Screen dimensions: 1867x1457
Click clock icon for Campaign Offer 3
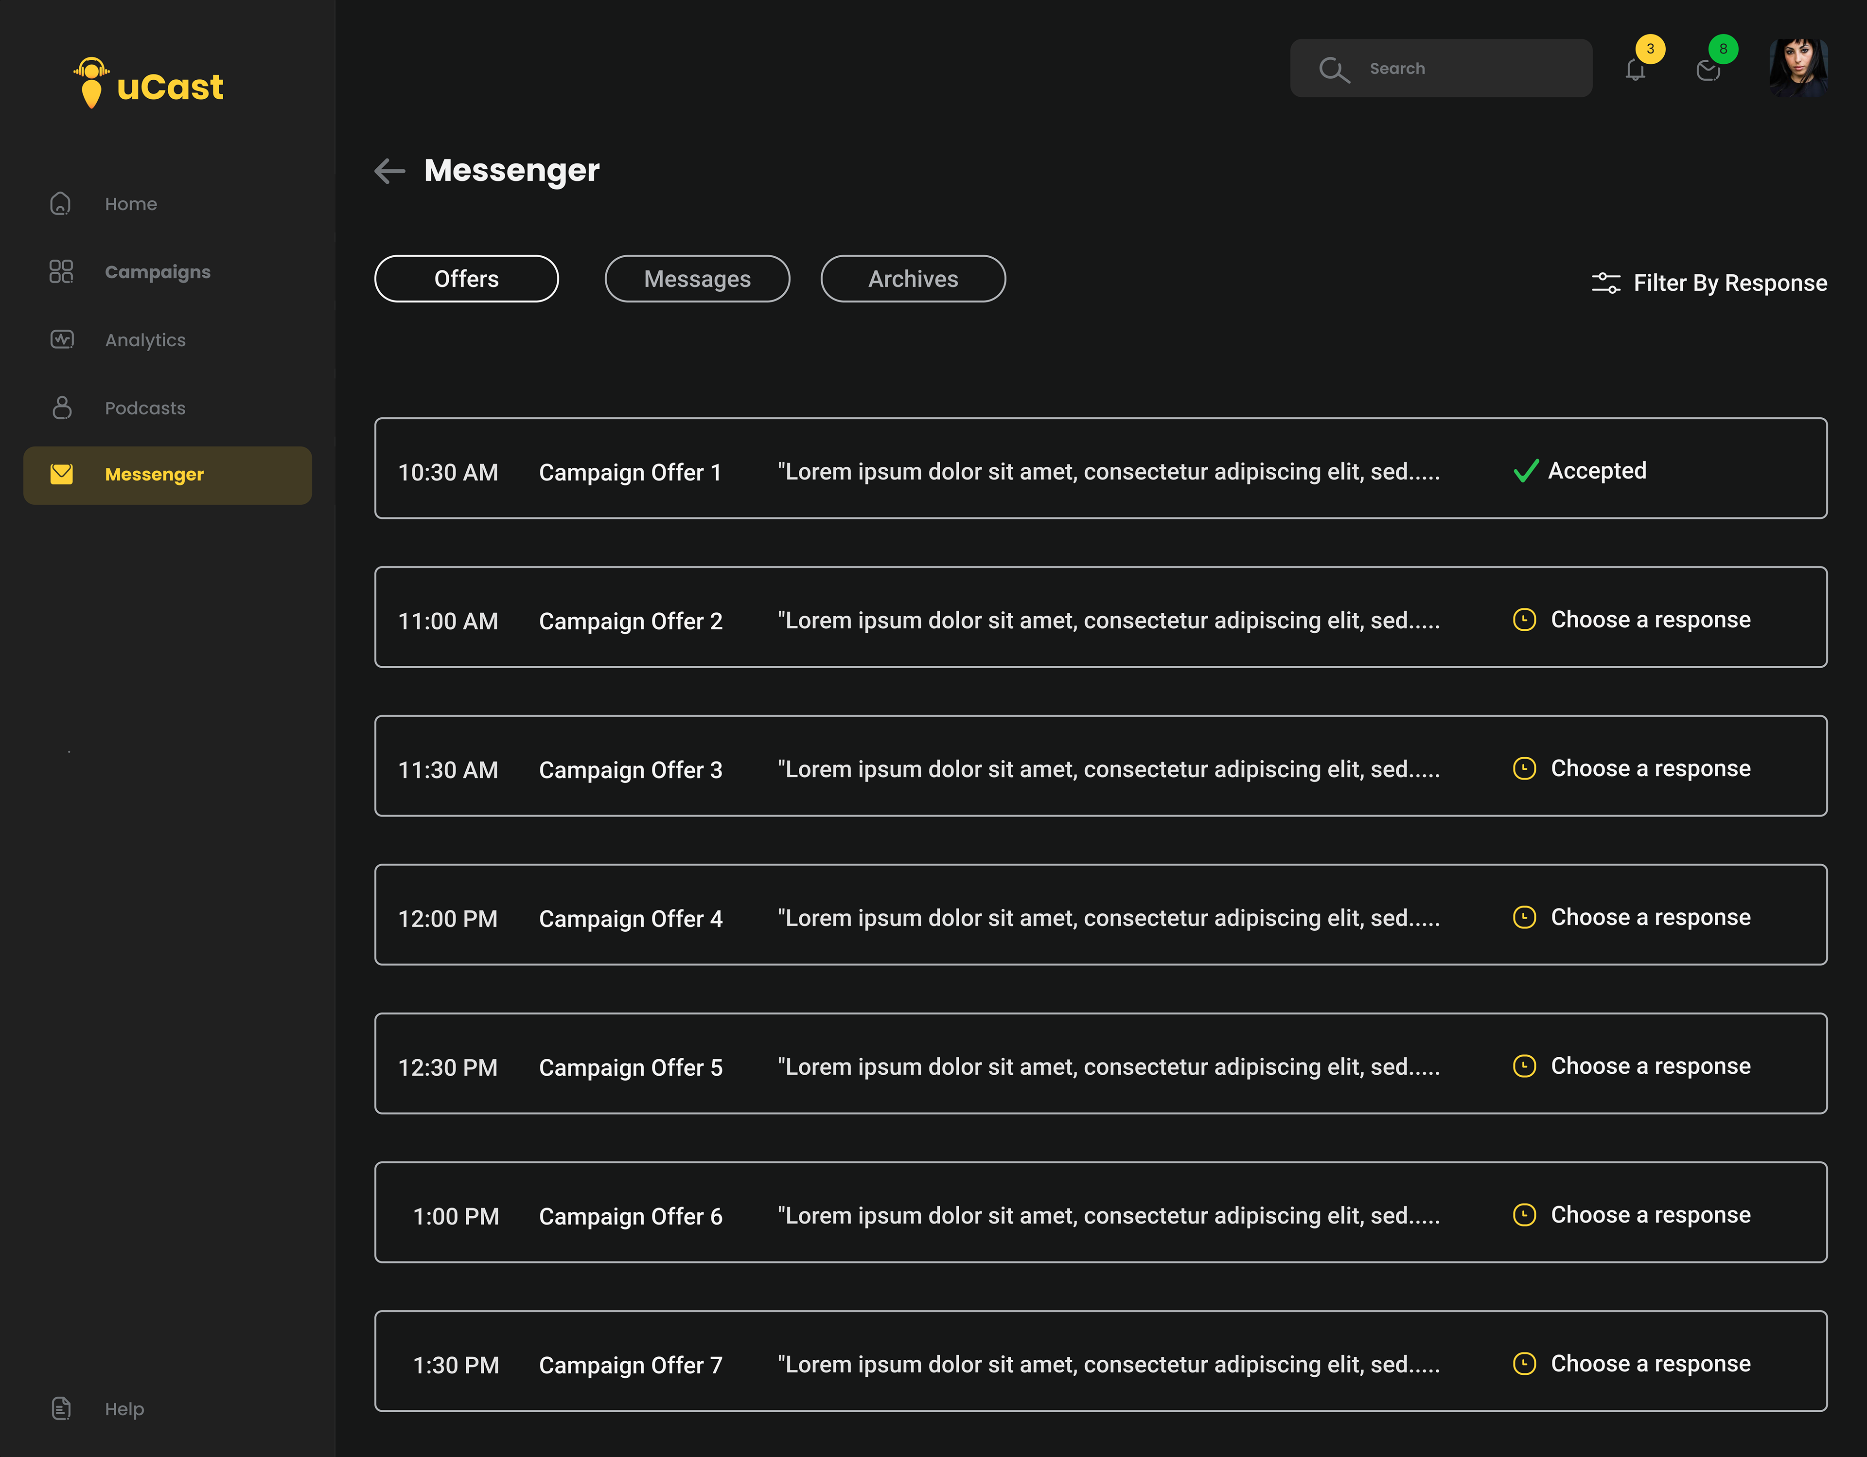click(x=1524, y=769)
